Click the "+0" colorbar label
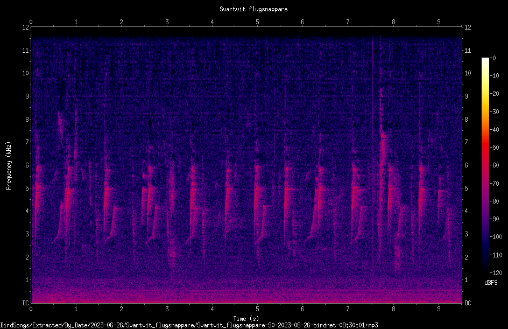 (492, 58)
